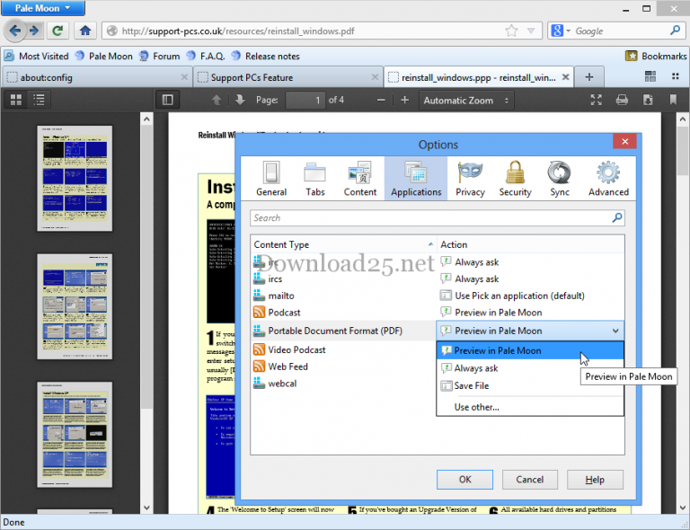Show PDF document outline view
690x530 pixels.
click(x=40, y=100)
